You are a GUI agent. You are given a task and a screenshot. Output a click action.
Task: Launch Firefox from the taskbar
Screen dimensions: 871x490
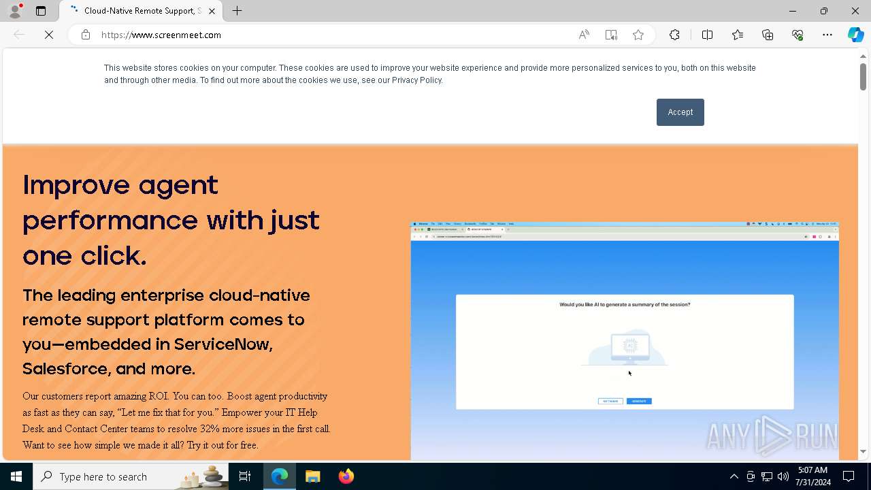click(346, 476)
